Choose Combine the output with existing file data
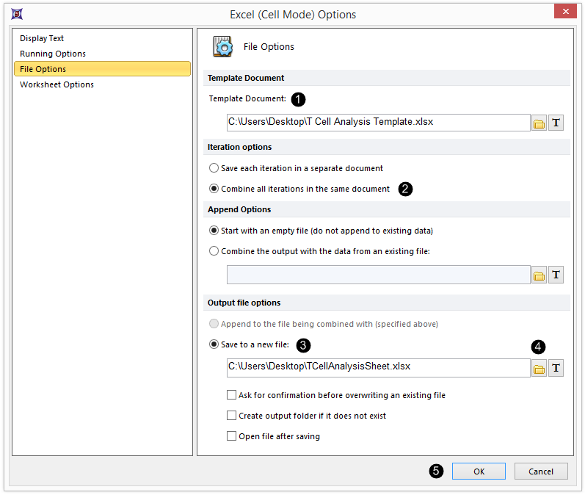585x495 pixels. pyautogui.click(x=214, y=251)
